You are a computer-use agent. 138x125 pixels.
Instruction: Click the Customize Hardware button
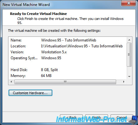point(30,93)
